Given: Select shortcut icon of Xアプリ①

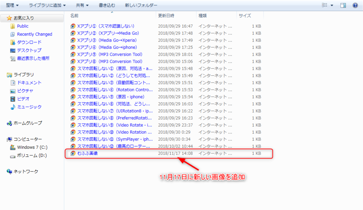Looking at the screenshot, I should [x=73, y=26].
